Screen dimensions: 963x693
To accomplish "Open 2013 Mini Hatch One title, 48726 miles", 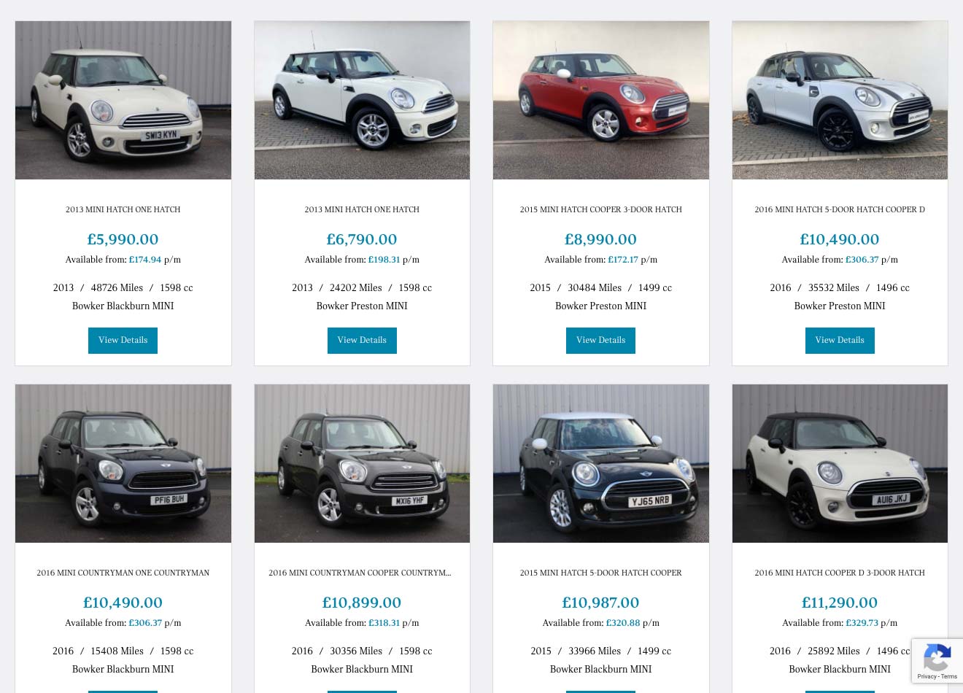I will point(123,210).
